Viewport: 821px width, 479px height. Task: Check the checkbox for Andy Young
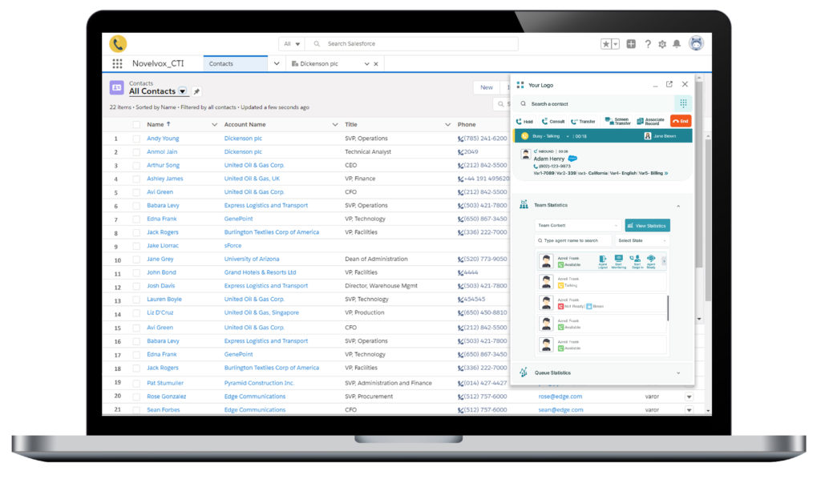[136, 139]
